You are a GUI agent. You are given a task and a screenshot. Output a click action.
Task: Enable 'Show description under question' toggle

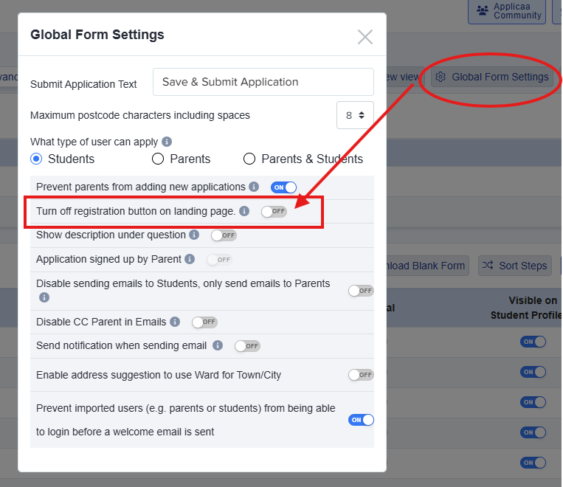[x=224, y=235]
